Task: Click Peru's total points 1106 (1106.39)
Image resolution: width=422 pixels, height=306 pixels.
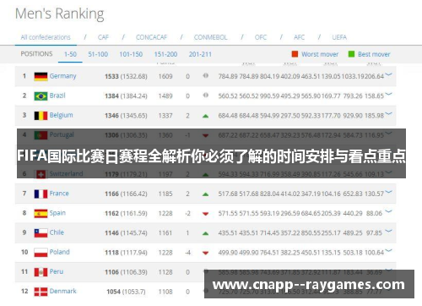Action: [x=126, y=272]
